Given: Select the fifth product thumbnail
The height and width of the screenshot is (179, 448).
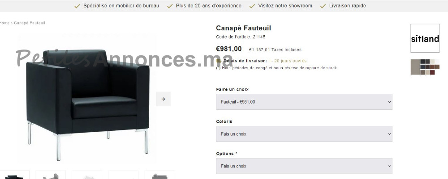Looking at the screenshot, I should (x=160, y=175).
